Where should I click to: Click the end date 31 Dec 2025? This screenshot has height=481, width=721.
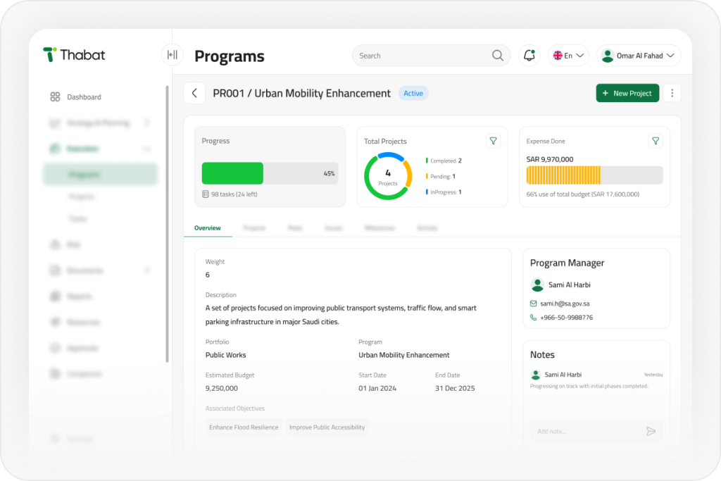tap(455, 388)
